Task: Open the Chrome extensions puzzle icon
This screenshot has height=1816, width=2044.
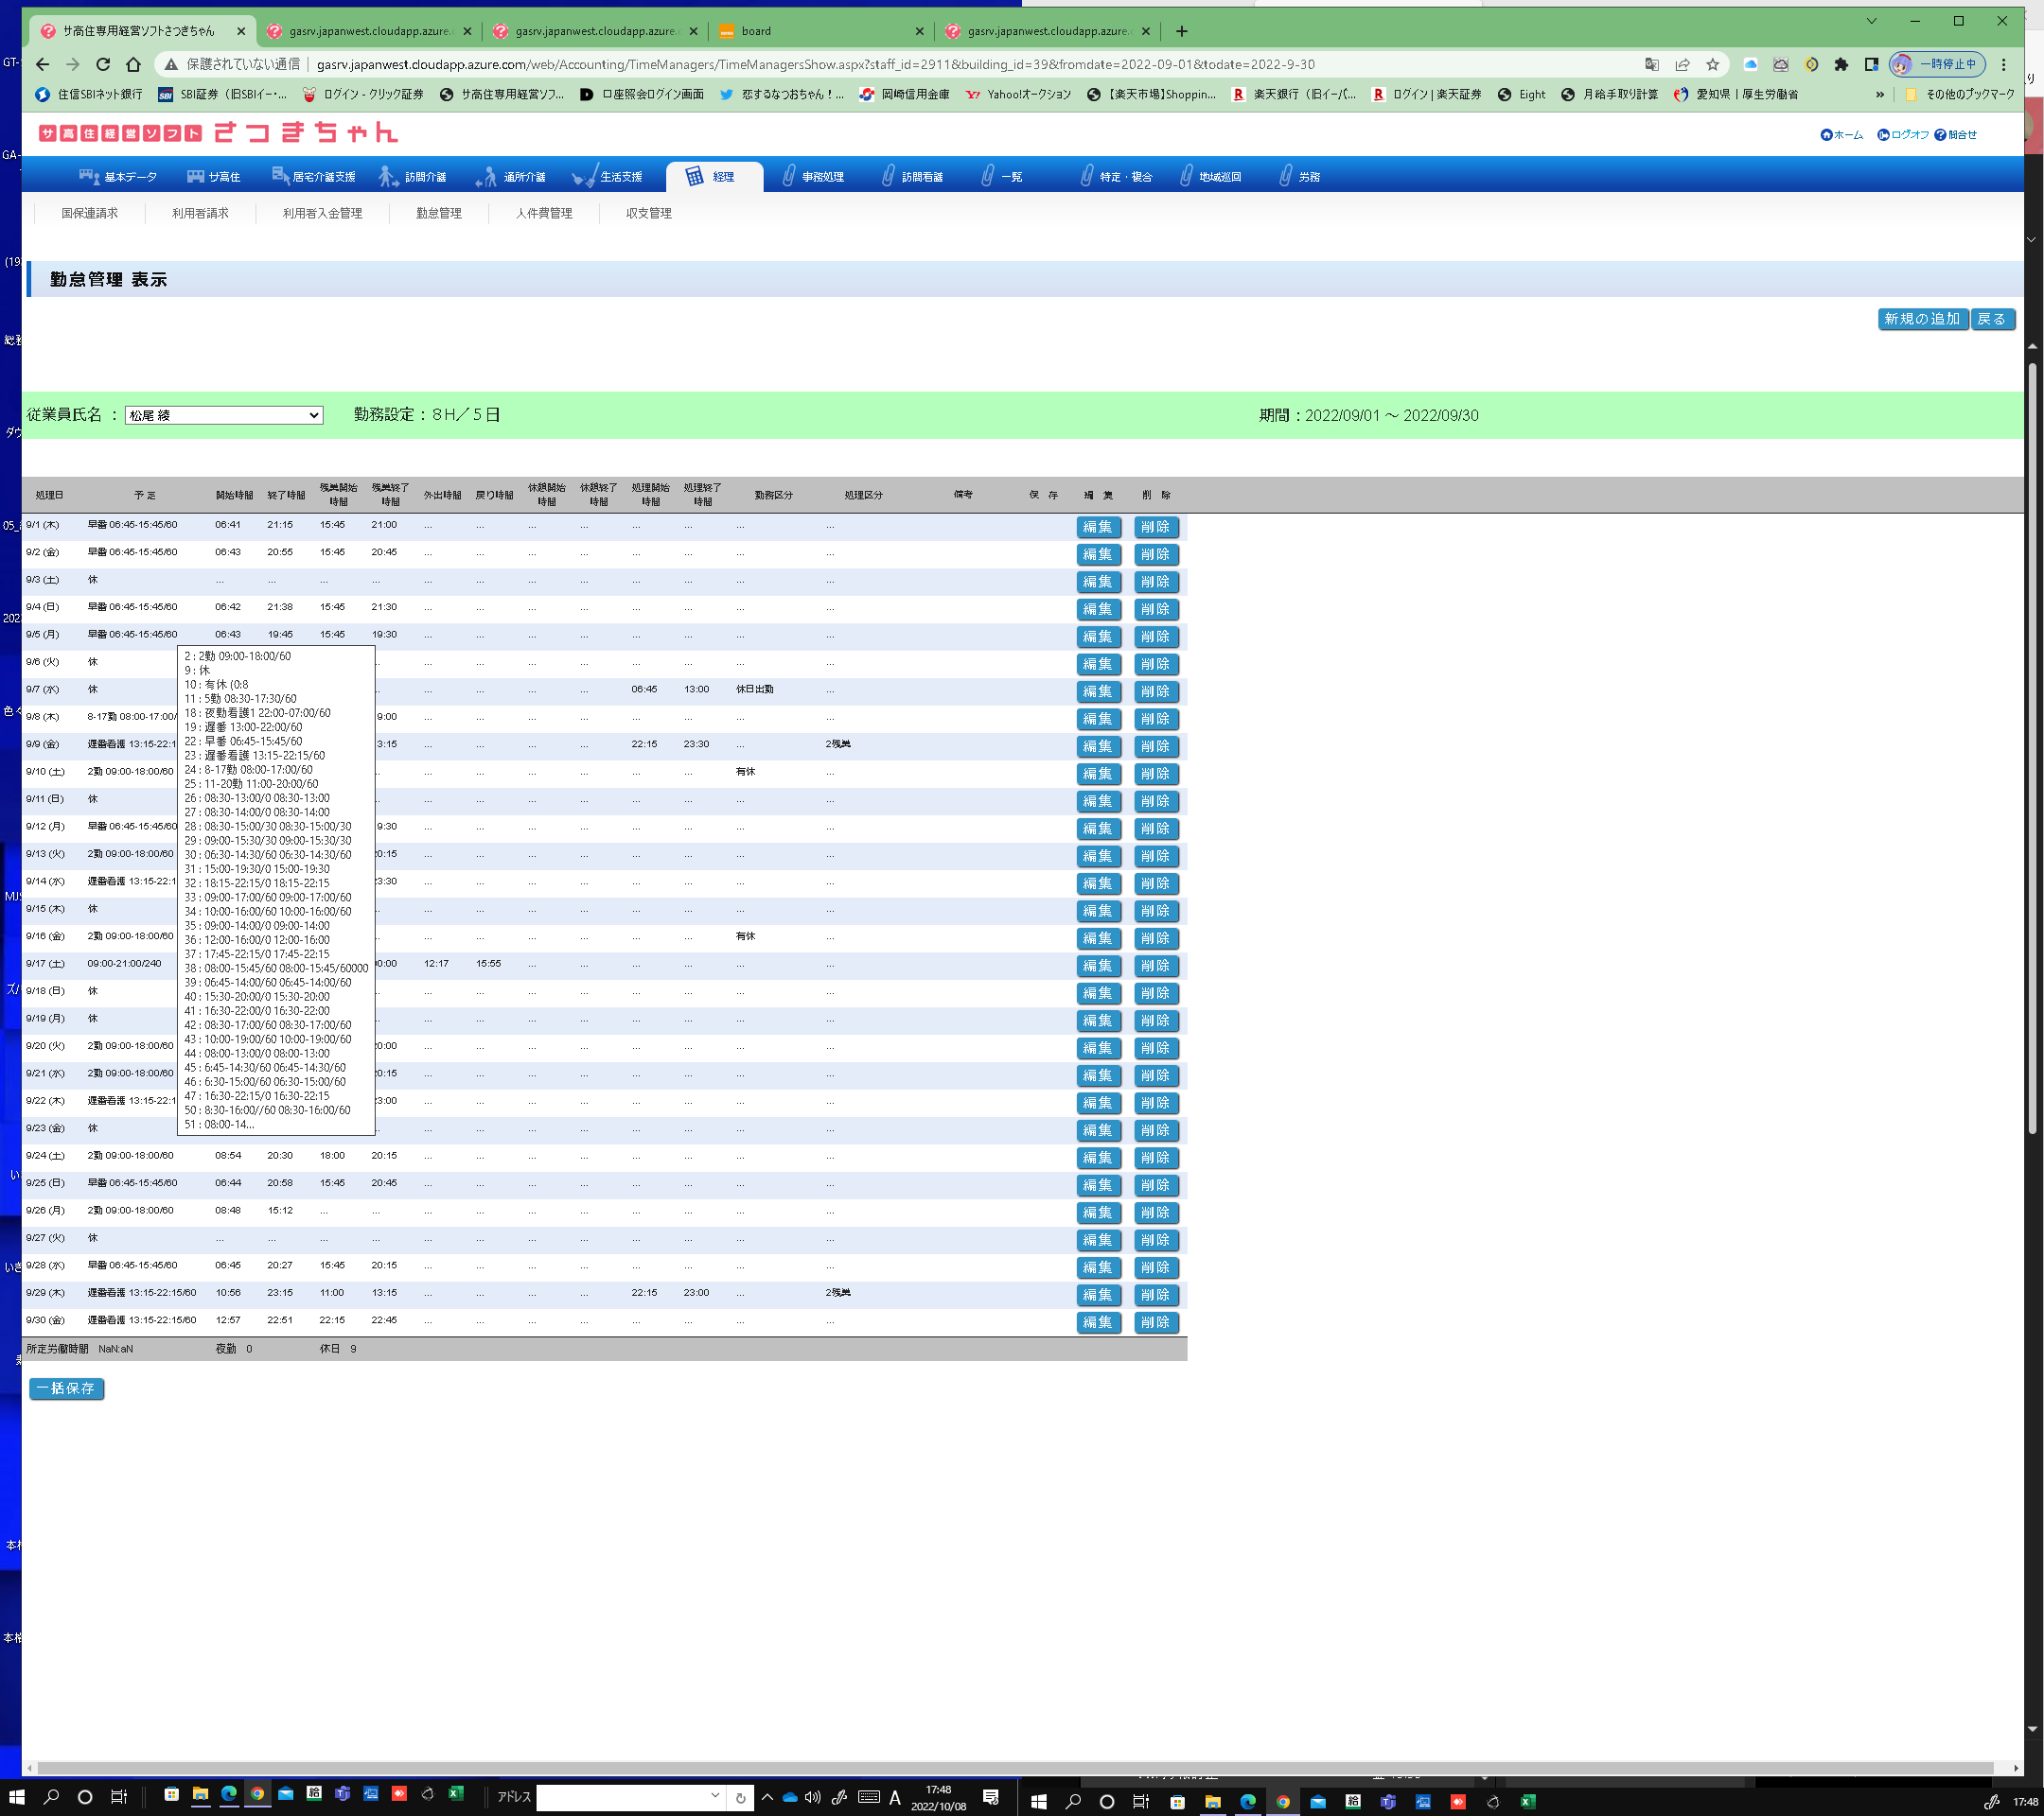Action: point(1841,64)
